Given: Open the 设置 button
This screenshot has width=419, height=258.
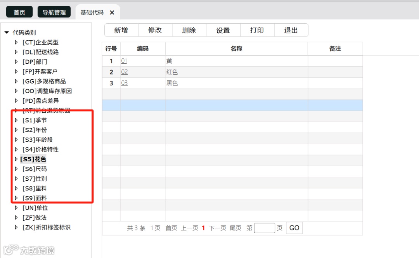Looking at the screenshot, I should [x=223, y=30].
